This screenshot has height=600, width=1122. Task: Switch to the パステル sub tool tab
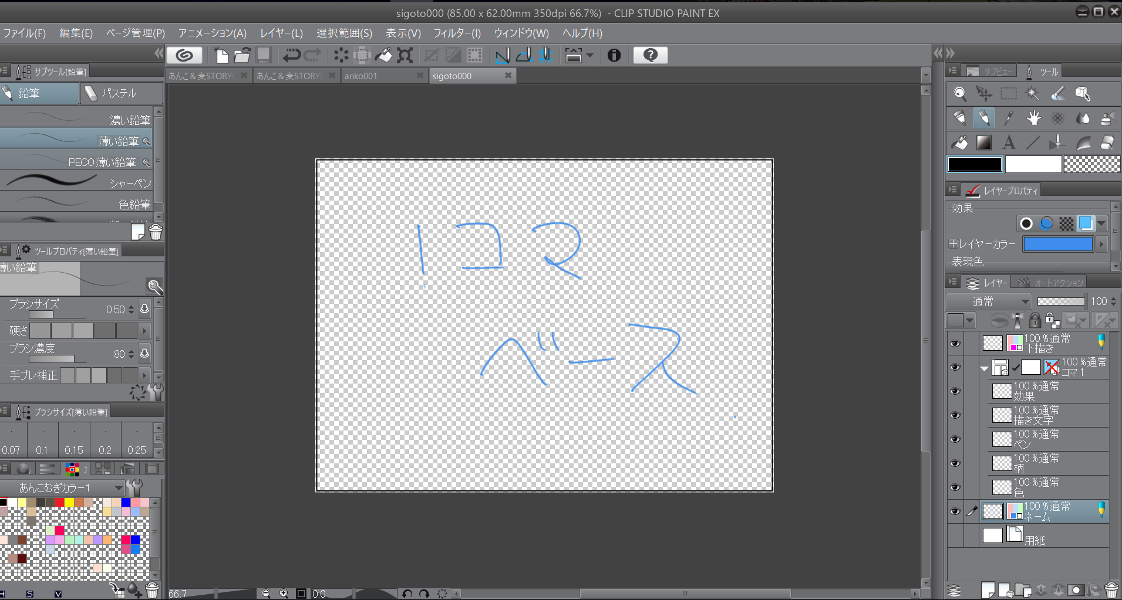click(x=122, y=93)
